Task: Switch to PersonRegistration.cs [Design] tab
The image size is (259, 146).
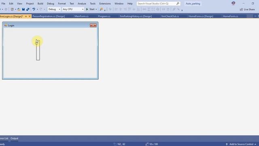Action: 49,16
